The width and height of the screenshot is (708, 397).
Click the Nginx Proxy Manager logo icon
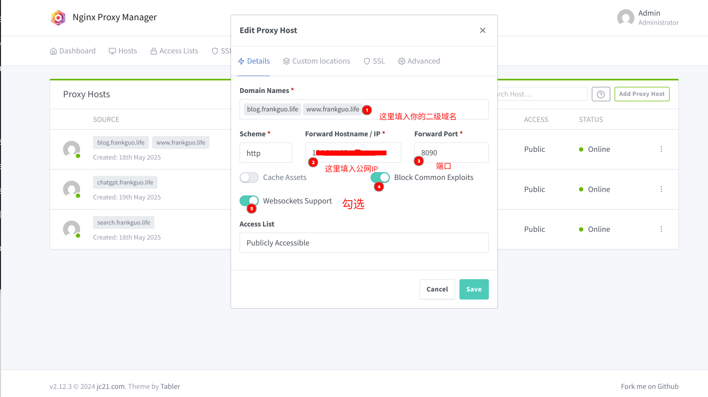58,17
